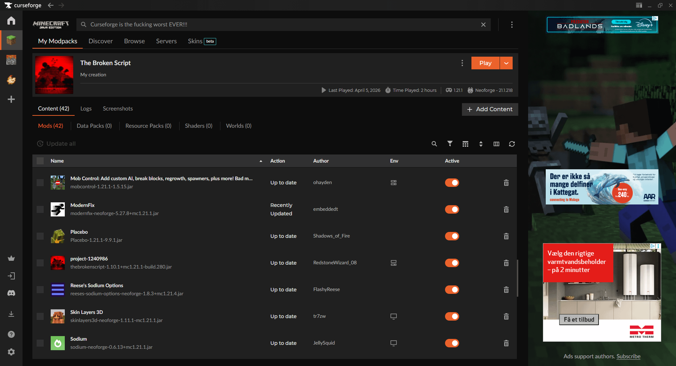Open the Screenshots tab
676x366 pixels.
[x=118, y=109]
